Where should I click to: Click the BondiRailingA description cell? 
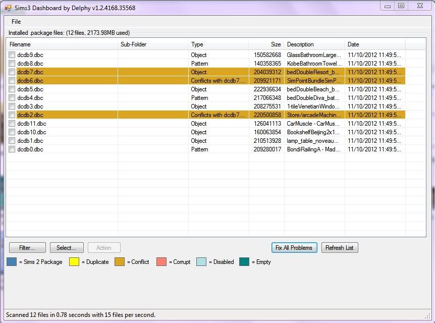click(x=313, y=149)
